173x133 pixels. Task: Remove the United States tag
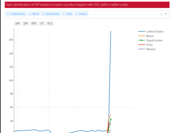[8, 14]
